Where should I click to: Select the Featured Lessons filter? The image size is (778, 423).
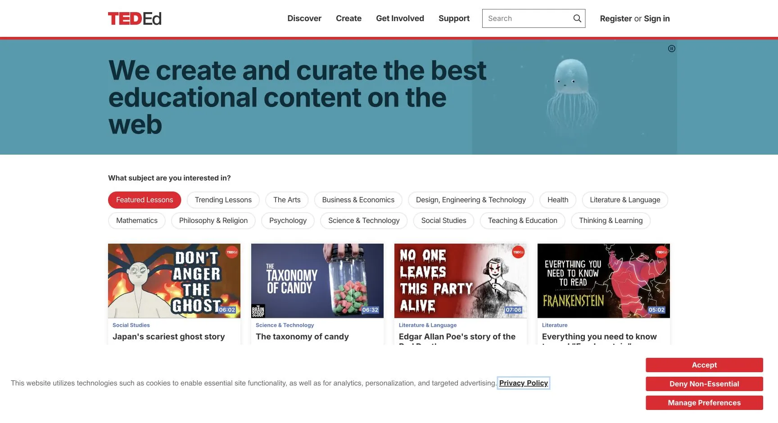(145, 200)
